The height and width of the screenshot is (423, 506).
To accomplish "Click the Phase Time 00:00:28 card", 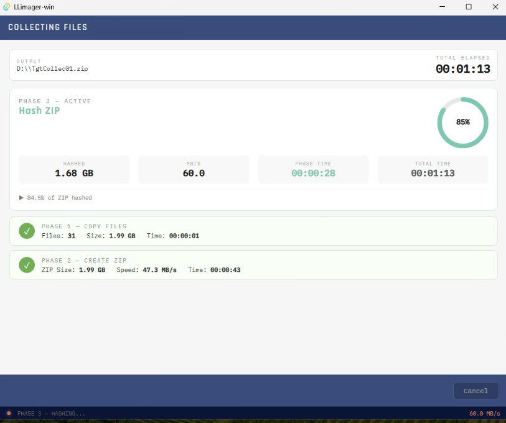I will coord(313,169).
